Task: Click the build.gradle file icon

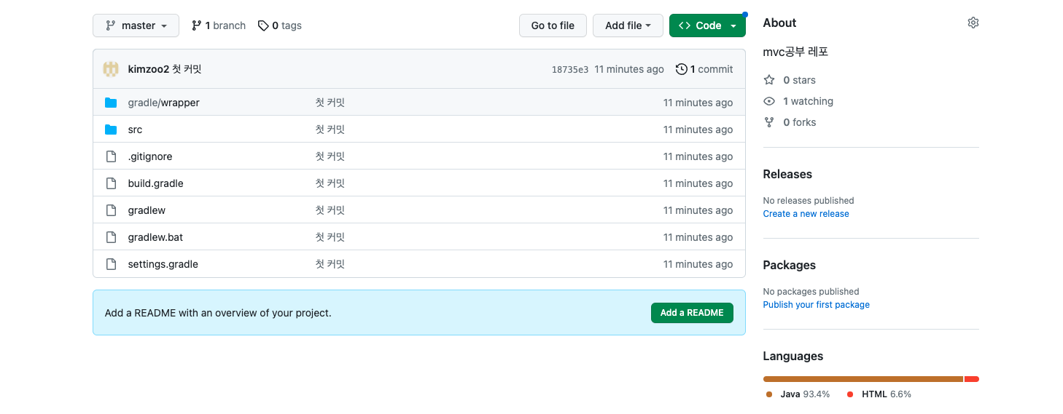Action: coord(111,183)
